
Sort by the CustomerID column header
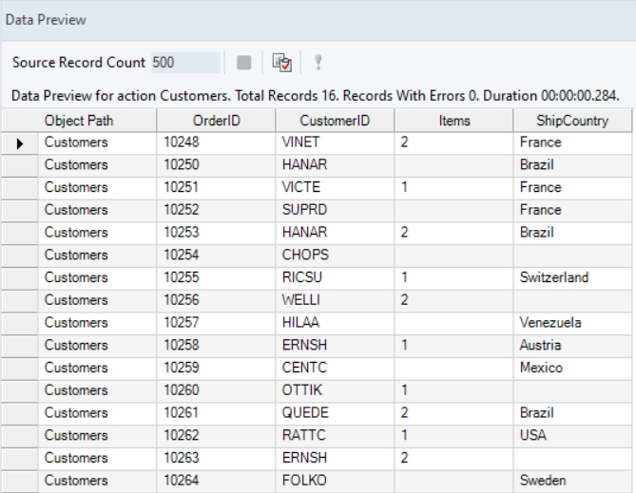[334, 121]
